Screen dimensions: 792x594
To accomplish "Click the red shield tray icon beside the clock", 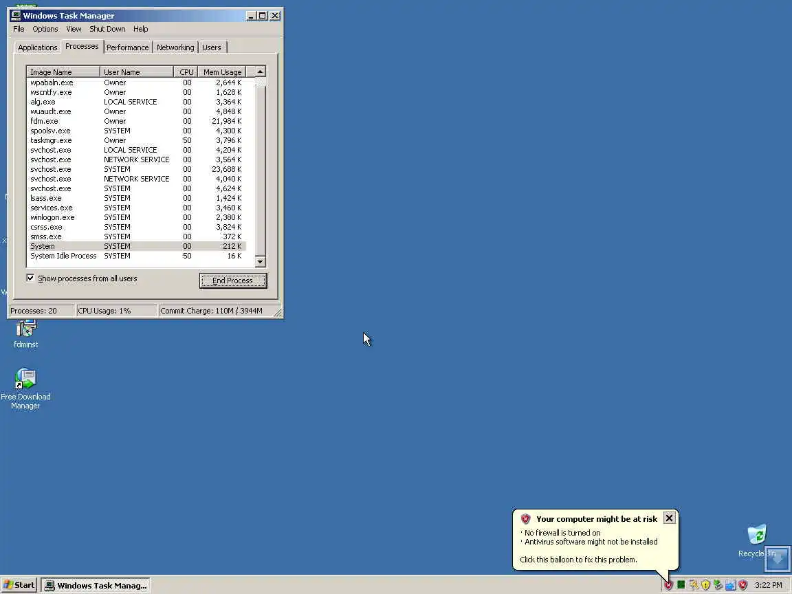I will tap(742, 585).
